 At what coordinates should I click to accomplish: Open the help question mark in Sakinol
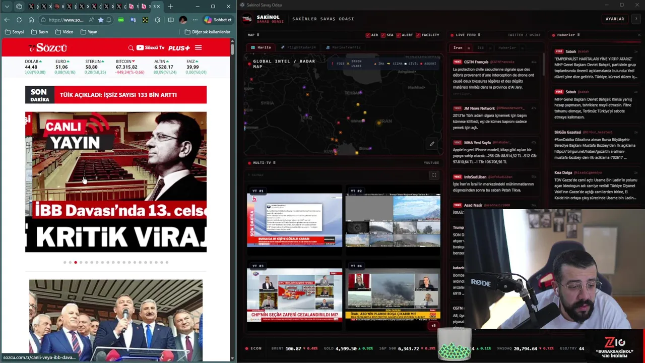636,19
